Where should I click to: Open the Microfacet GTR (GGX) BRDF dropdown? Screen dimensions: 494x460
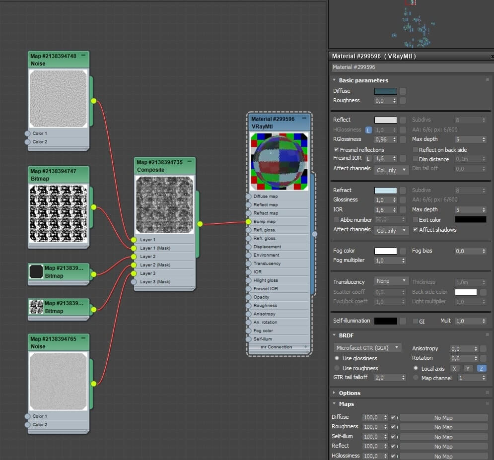[x=367, y=348]
